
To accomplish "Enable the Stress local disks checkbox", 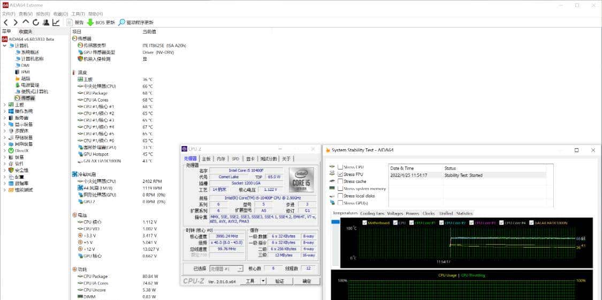I will 340,196.
